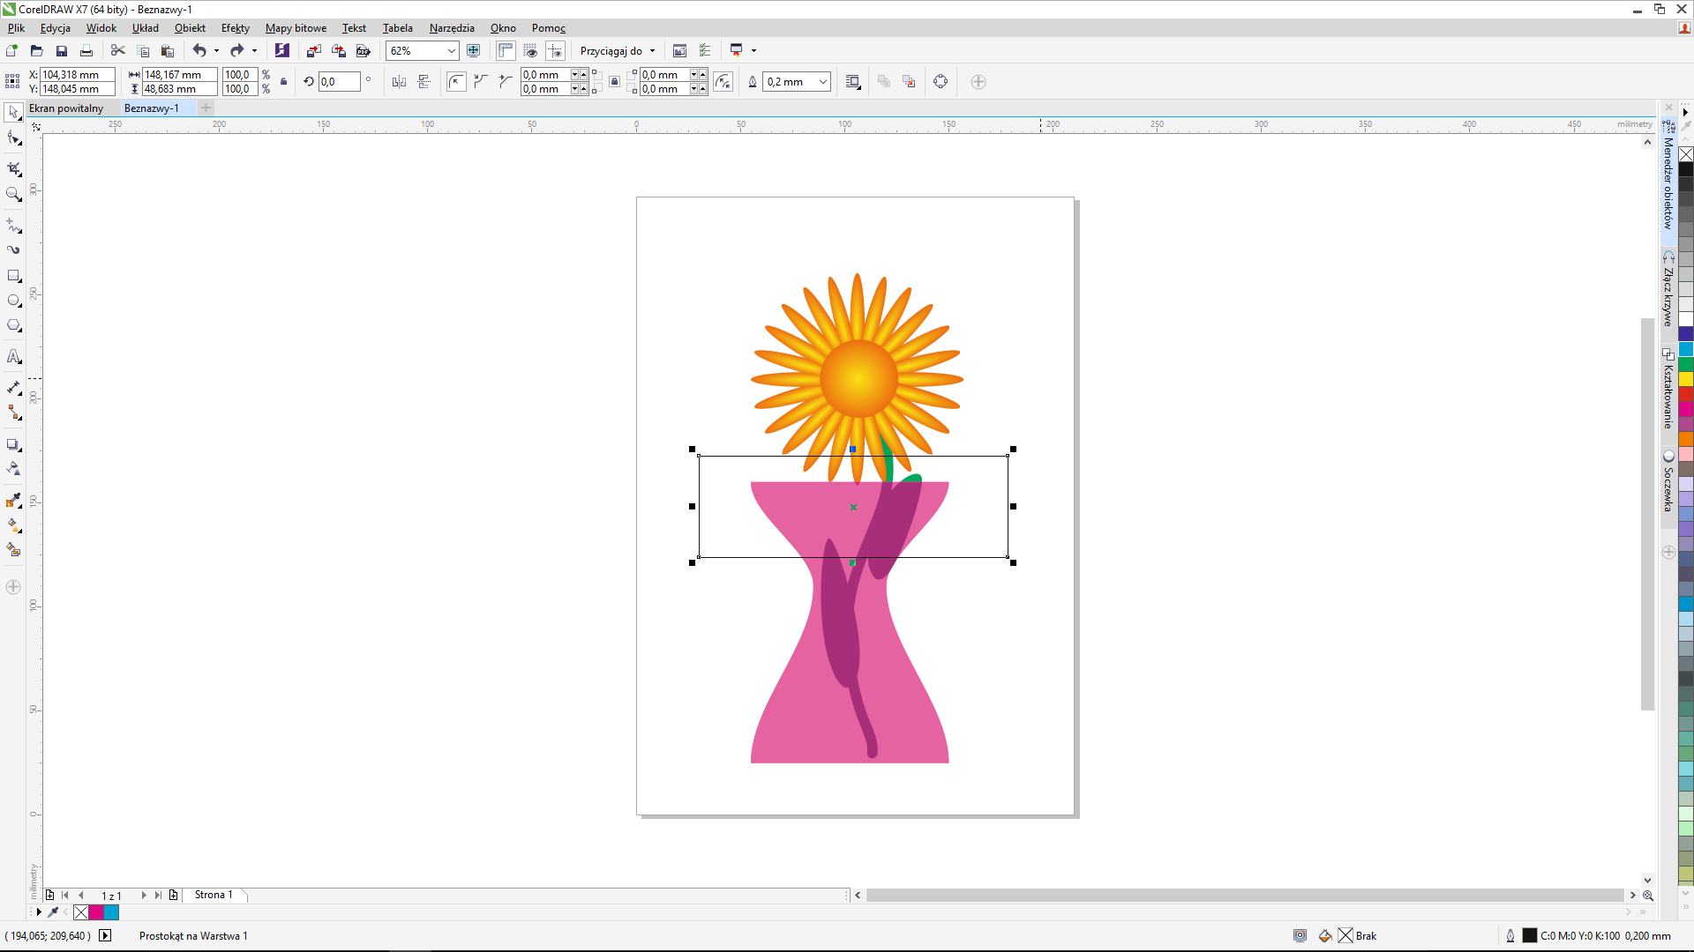The height and width of the screenshot is (952, 1694).
Task: Toggle the lock ratio padlock
Action: pos(283,82)
